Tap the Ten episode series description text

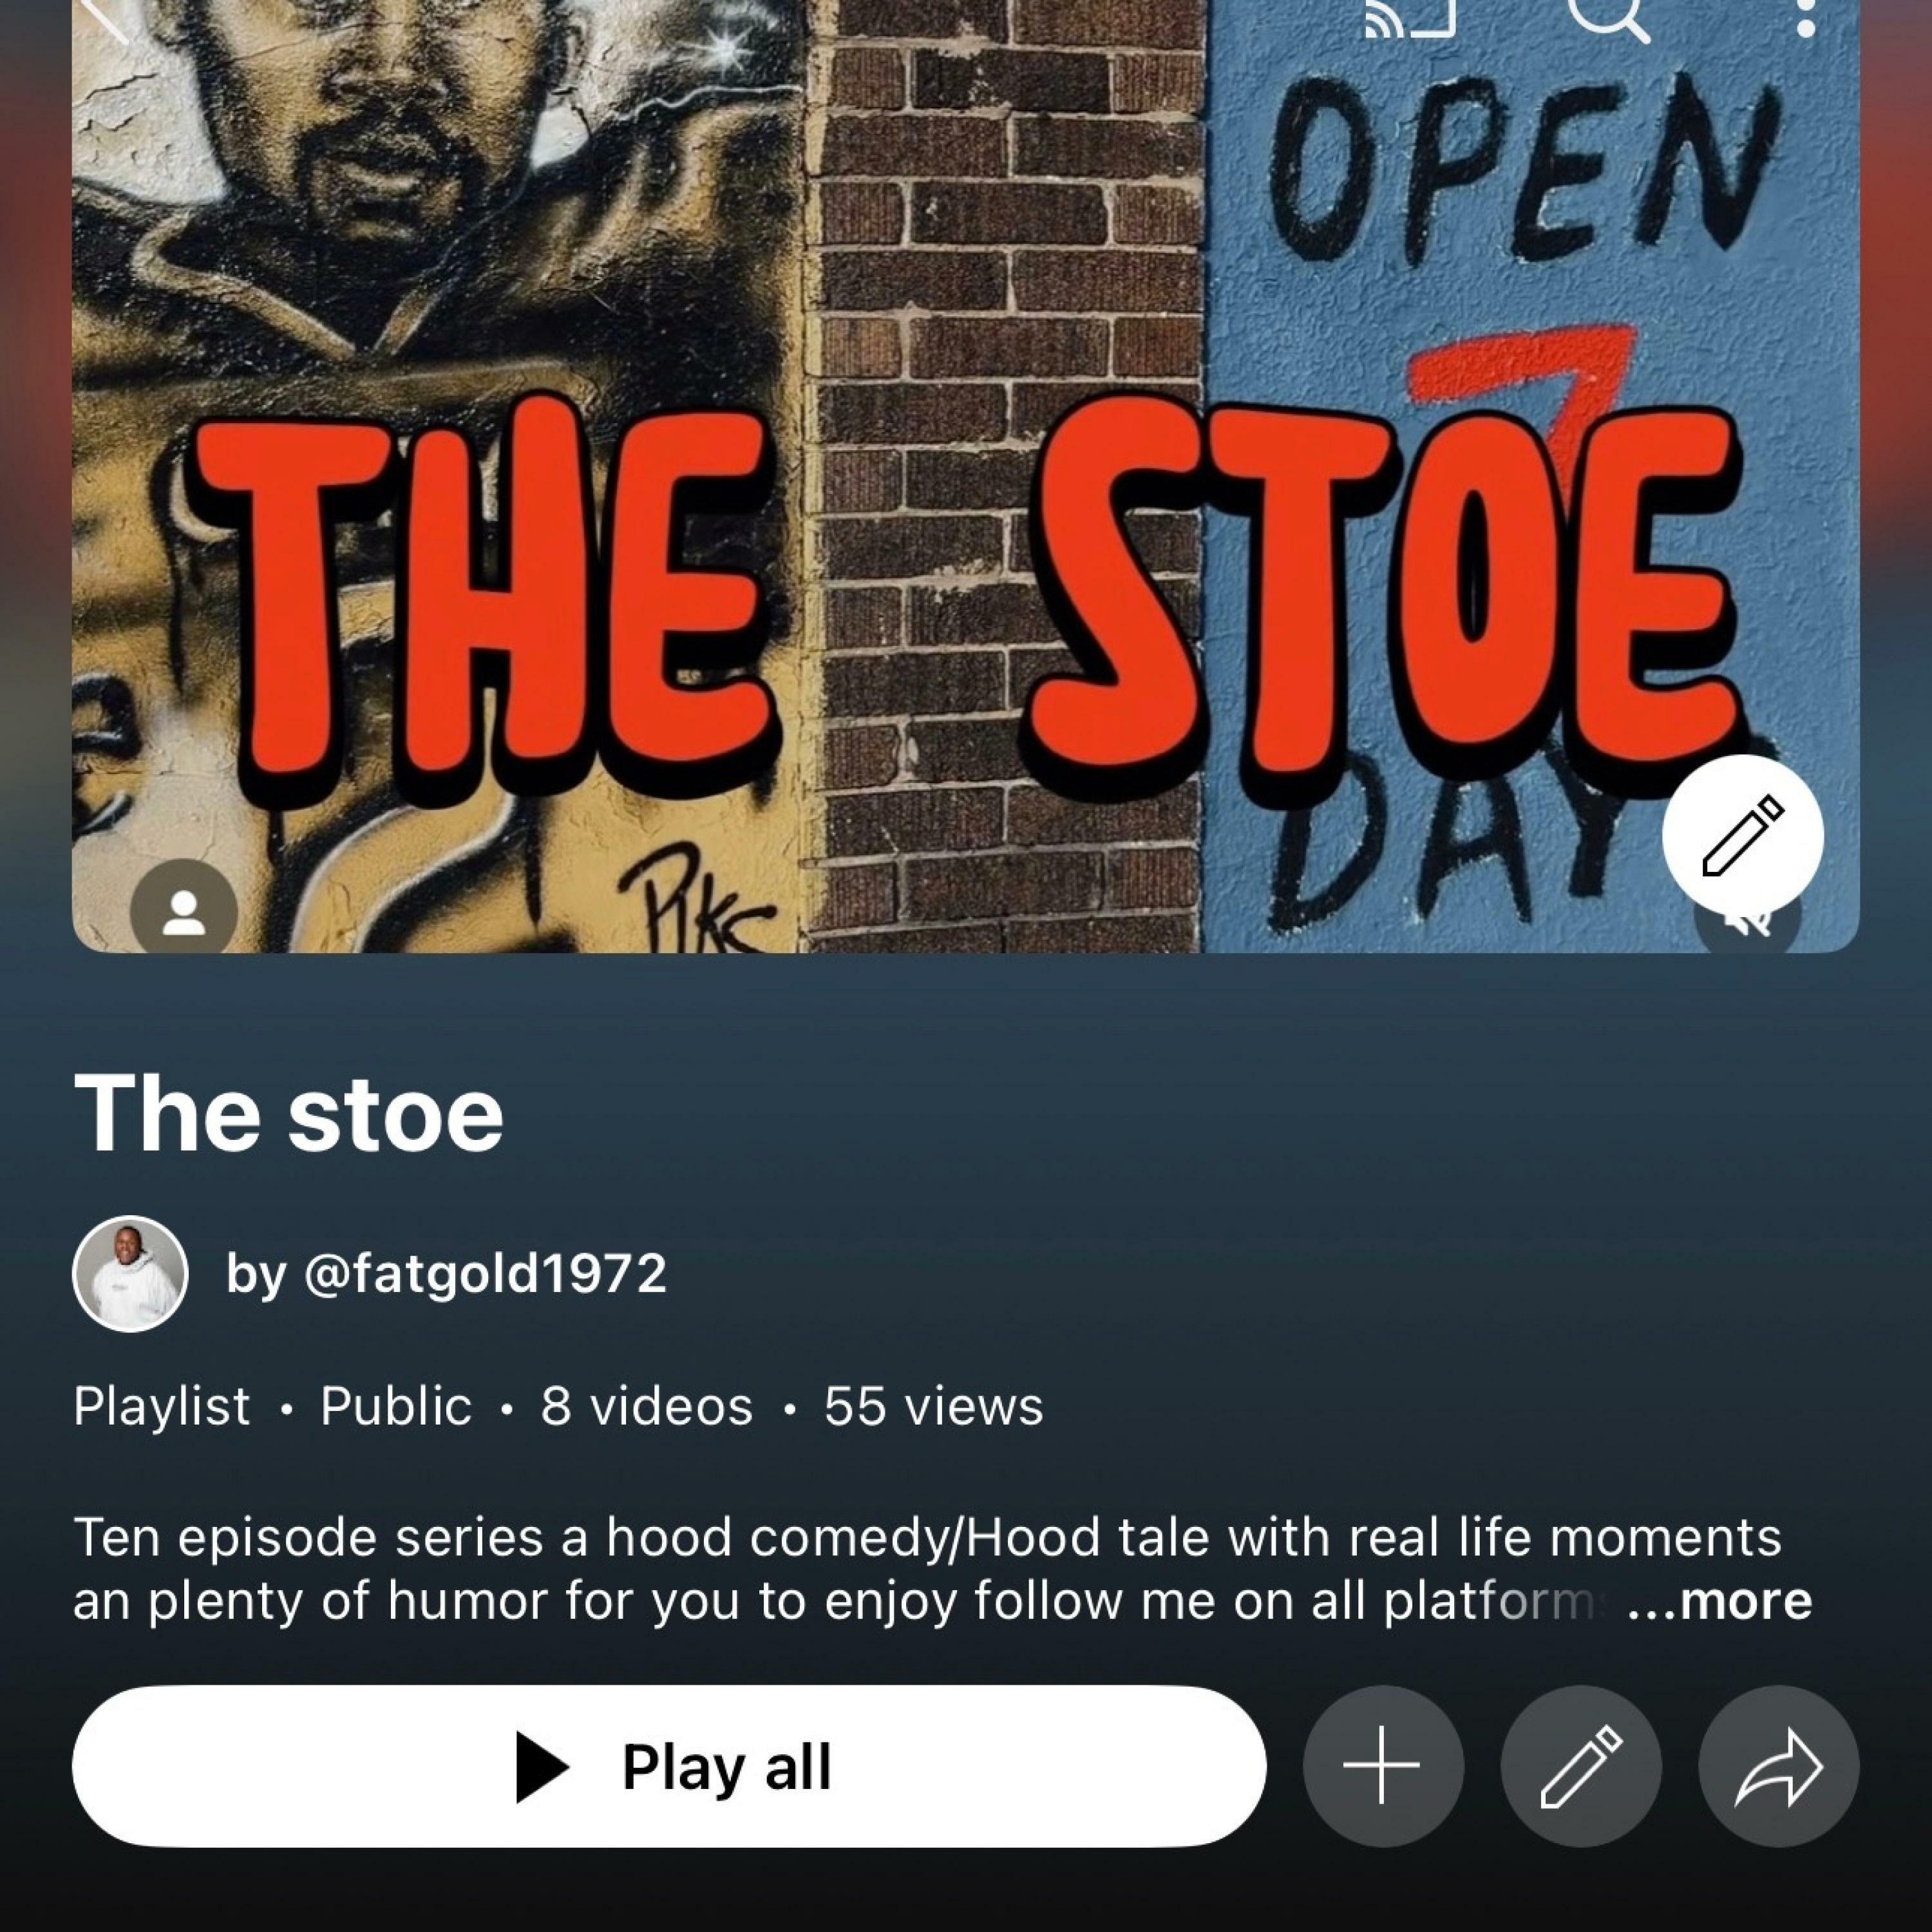tap(927, 1569)
